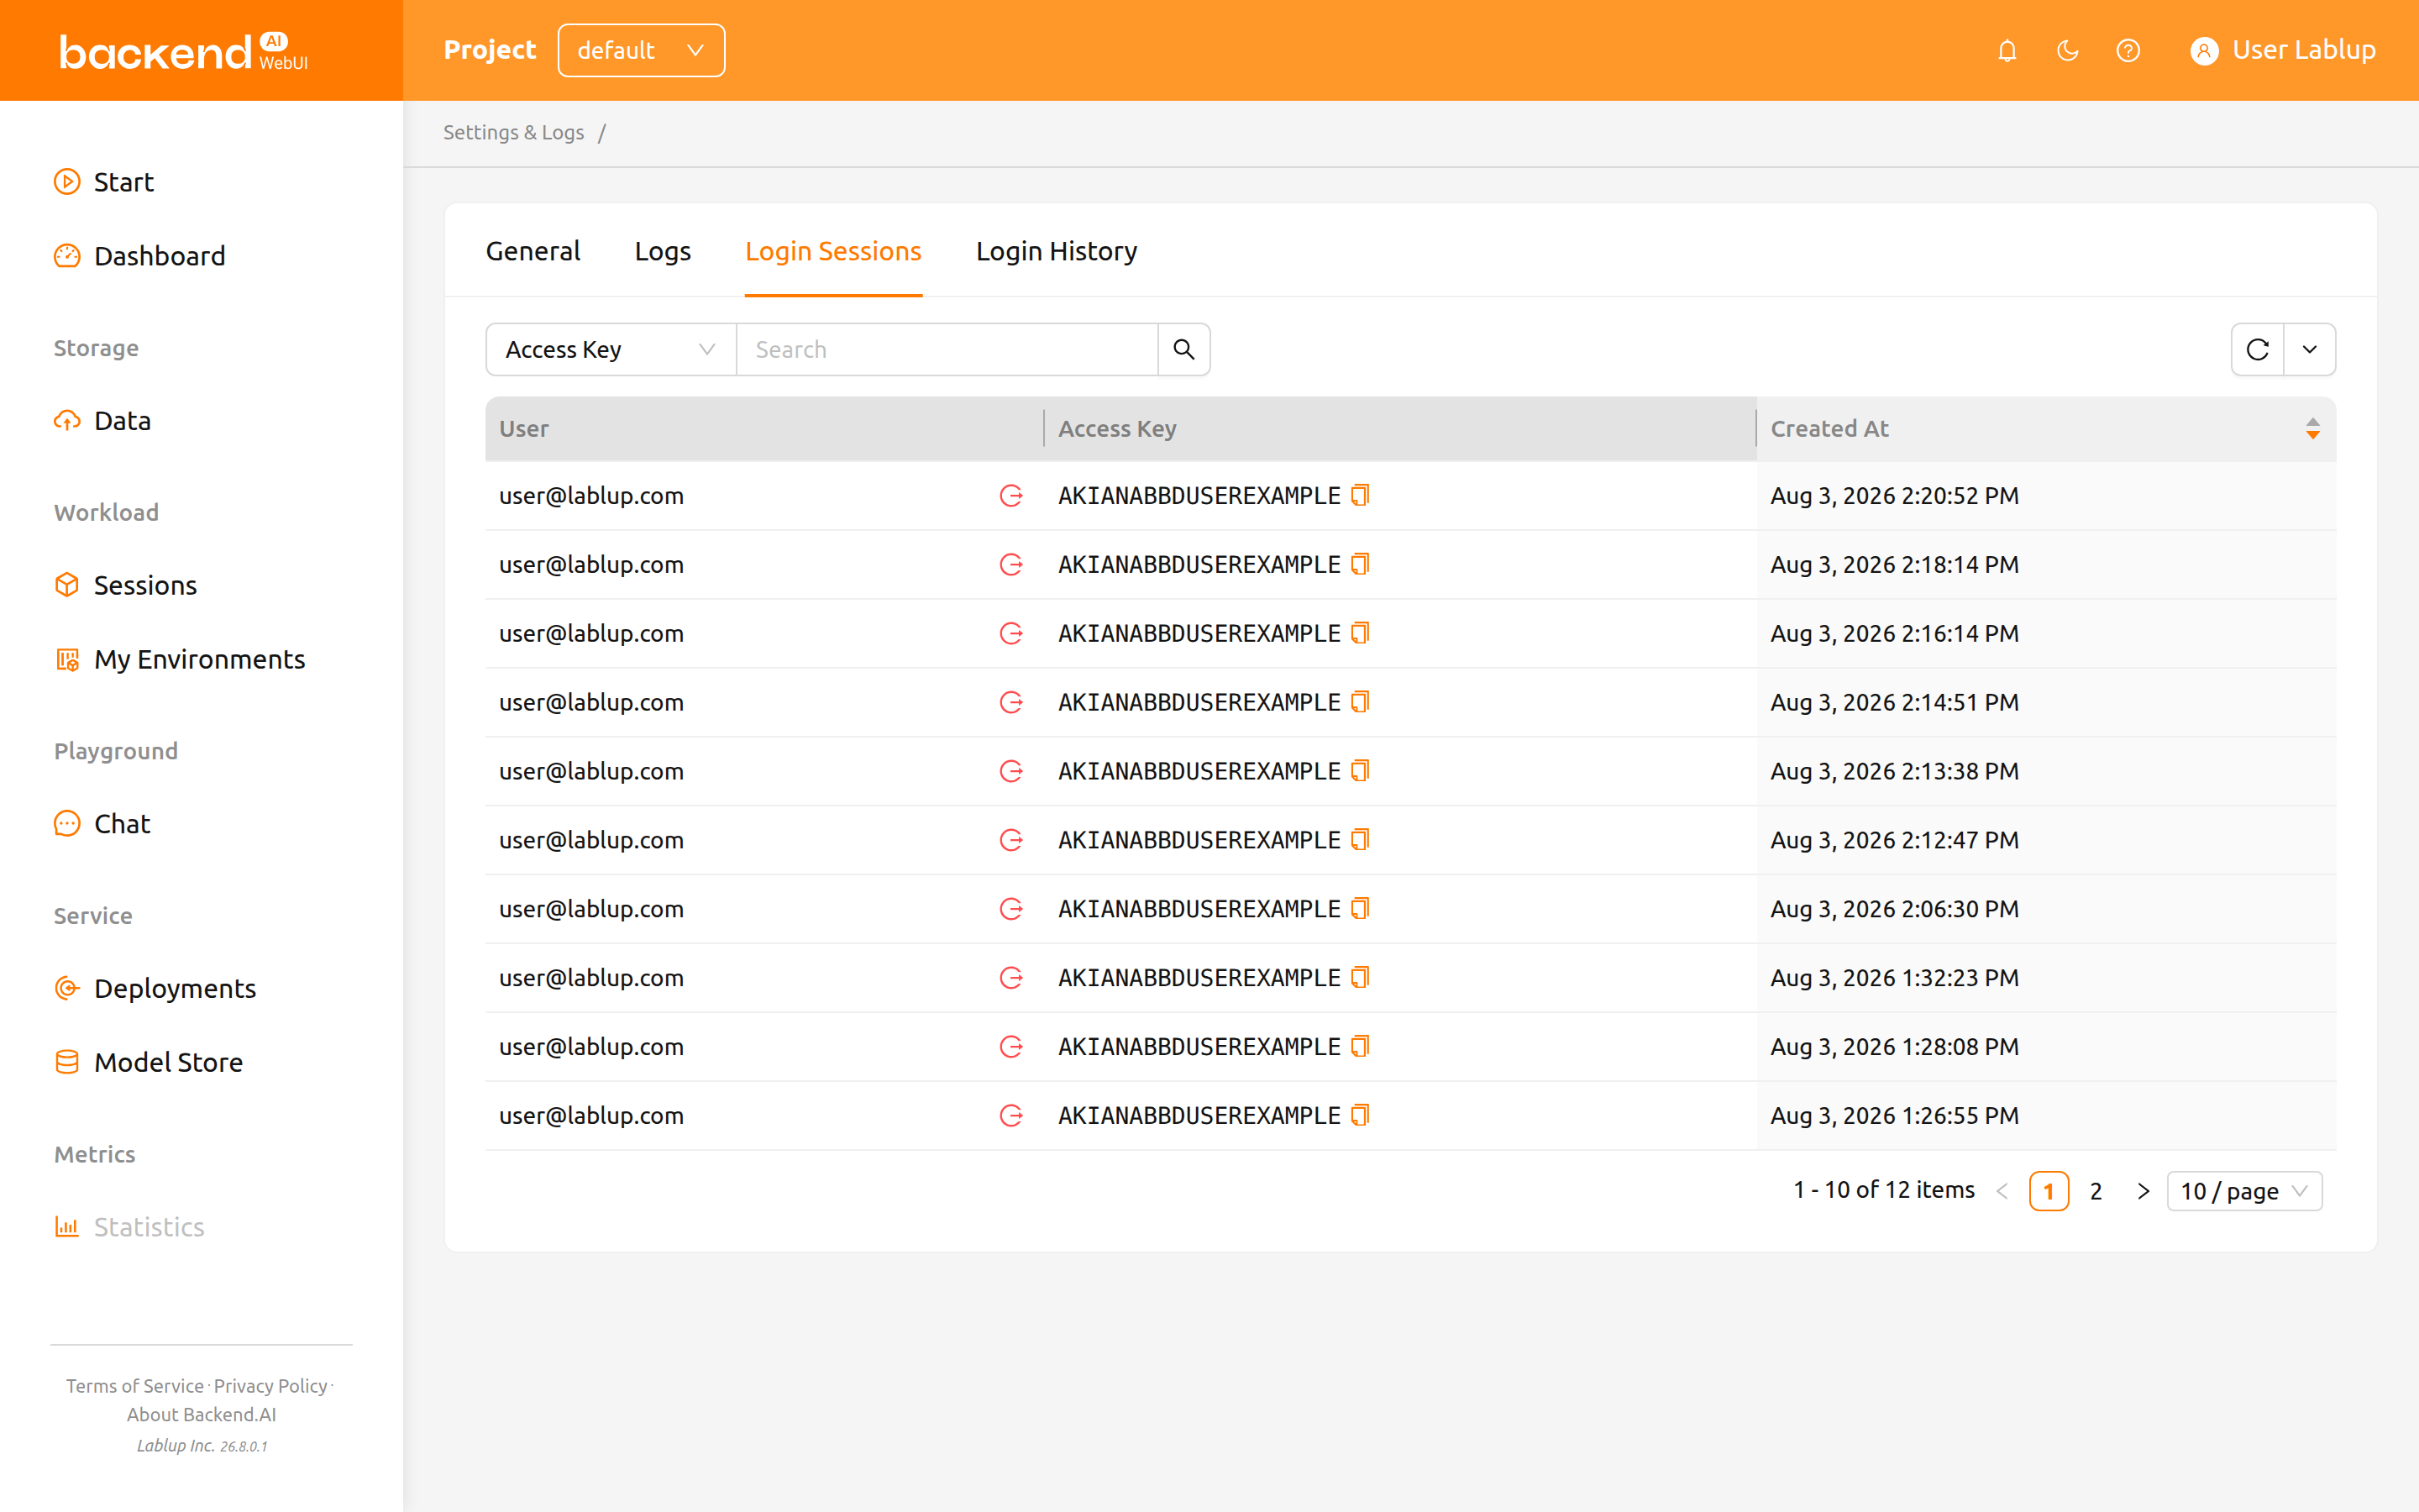
Task: Toggle dark mode moon icon
Action: (x=2067, y=50)
